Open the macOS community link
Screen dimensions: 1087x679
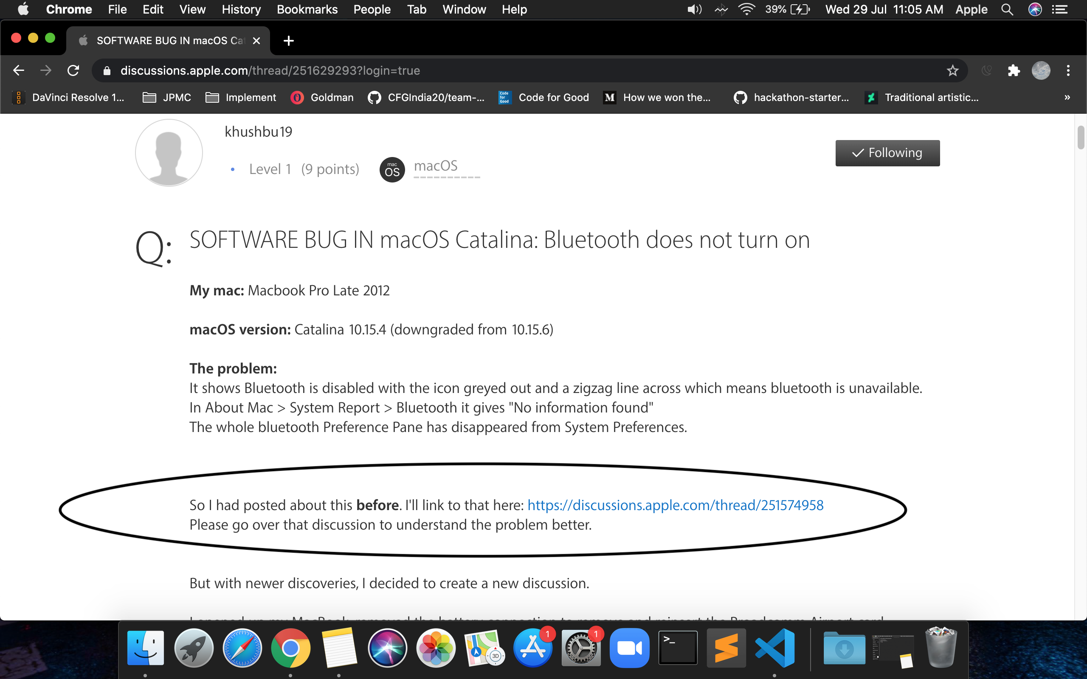435,166
